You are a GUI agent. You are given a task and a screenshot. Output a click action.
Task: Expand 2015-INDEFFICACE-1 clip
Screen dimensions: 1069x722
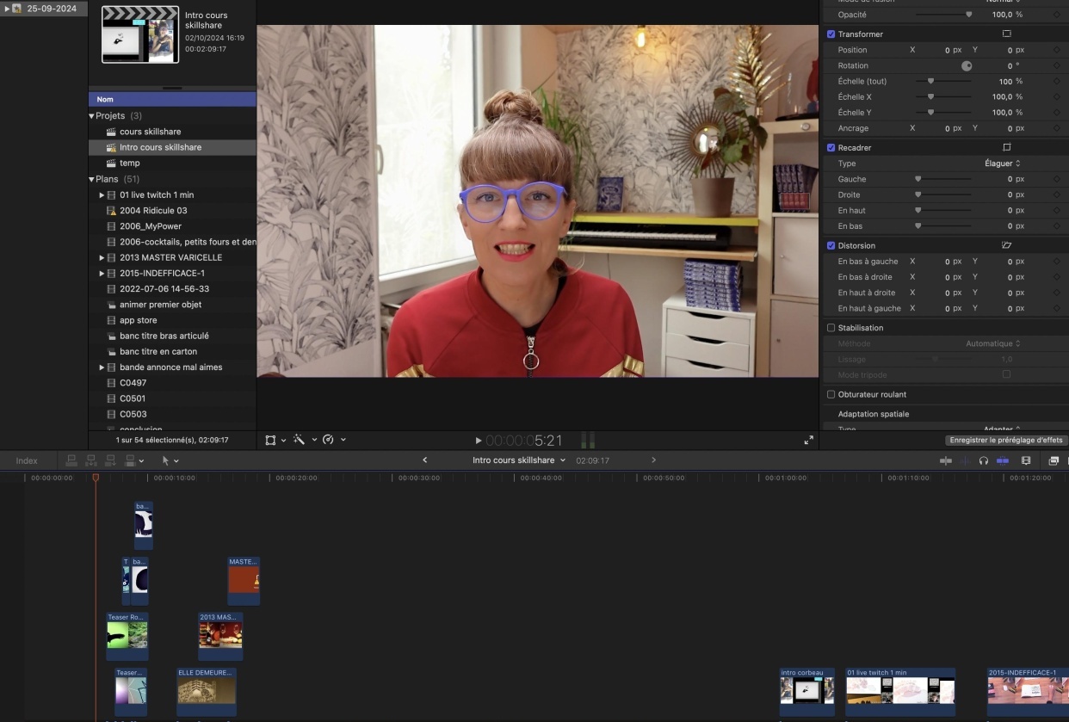(102, 273)
